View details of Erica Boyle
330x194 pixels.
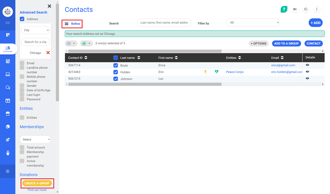point(307,65)
